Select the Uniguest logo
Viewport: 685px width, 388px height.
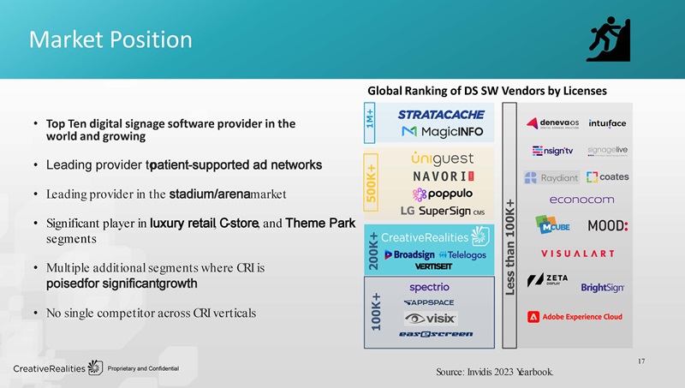[442, 158]
